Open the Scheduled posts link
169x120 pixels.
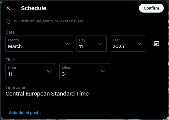25,113
